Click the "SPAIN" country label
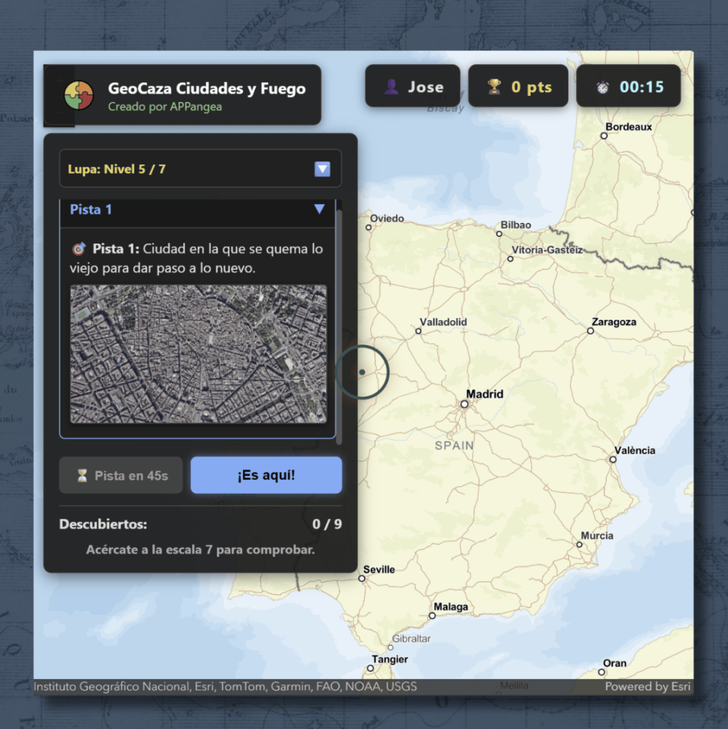728x729 pixels. pos(454,446)
